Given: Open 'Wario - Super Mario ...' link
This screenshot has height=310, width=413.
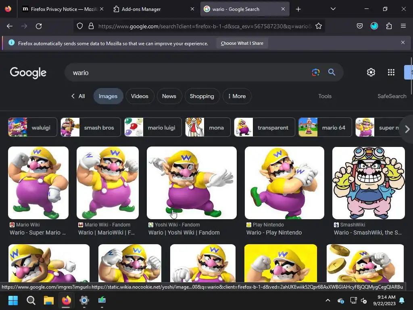Looking at the screenshot, I should [38, 232].
